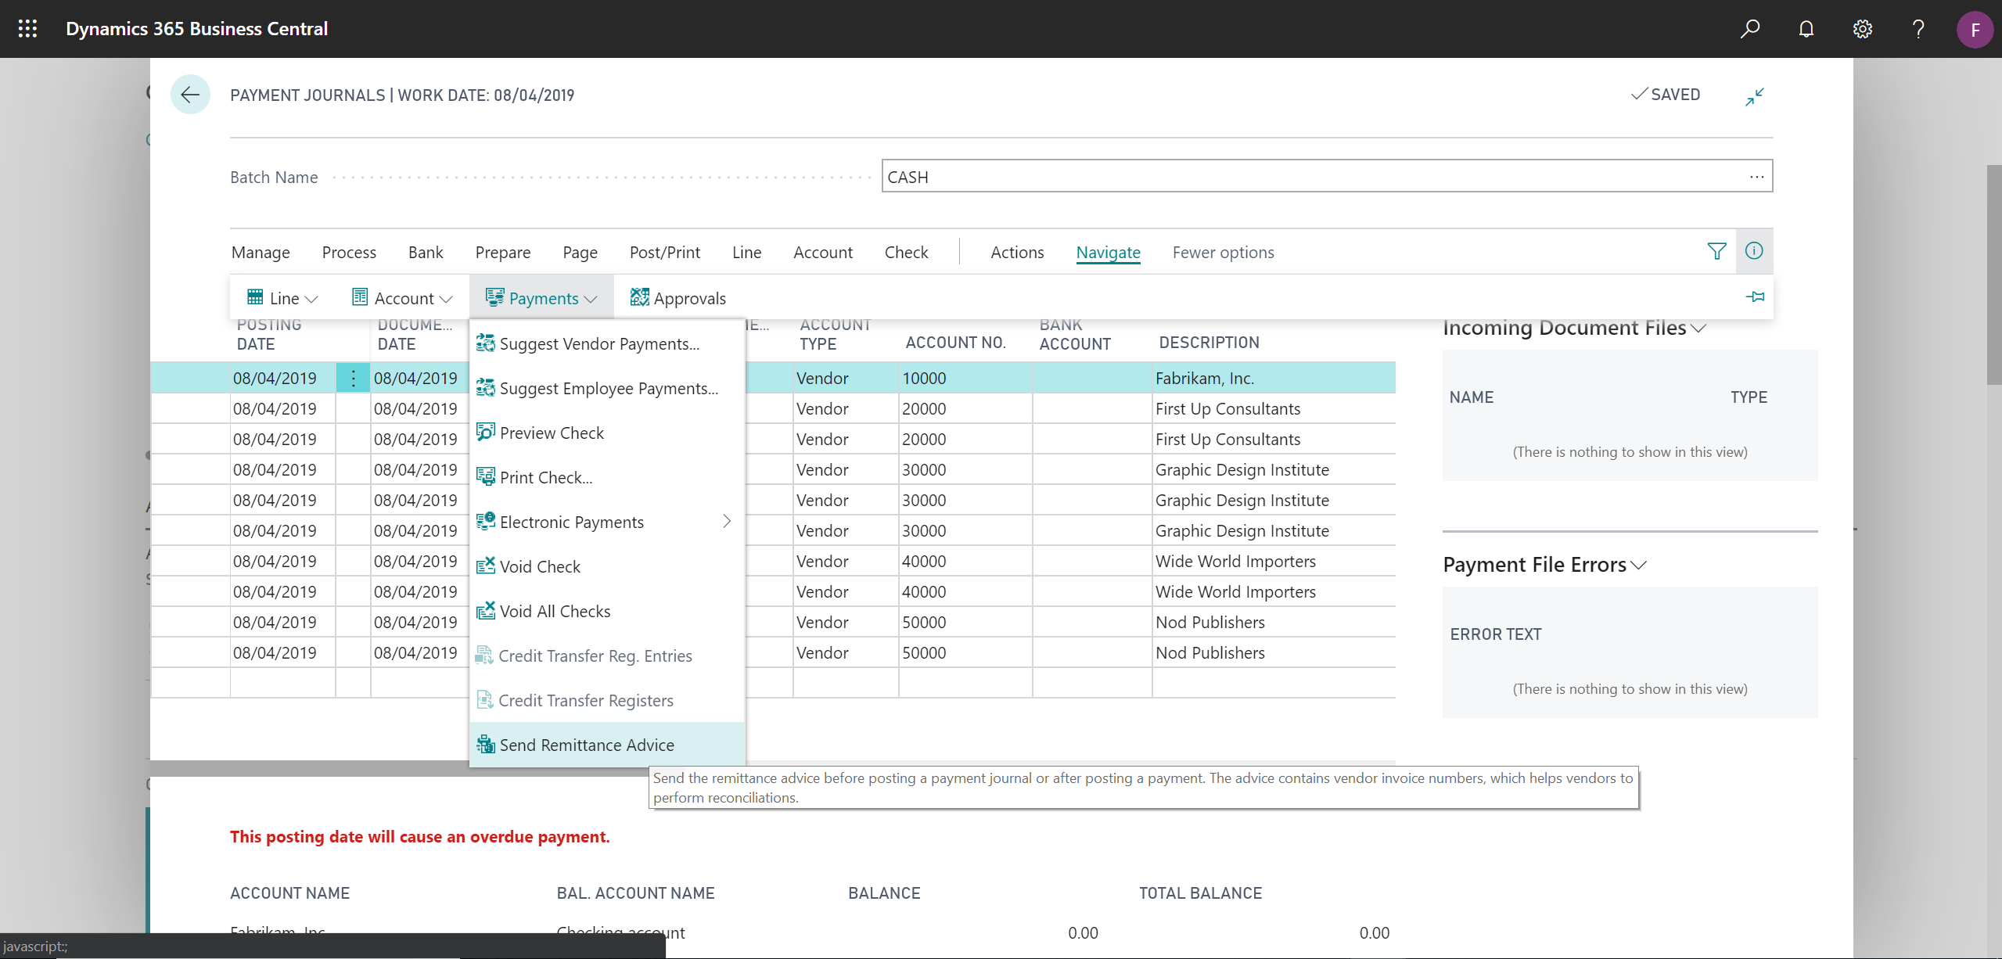This screenshot has height=959, width=2002.
Task: Open the Actions menu
Action: (1016, 252)
